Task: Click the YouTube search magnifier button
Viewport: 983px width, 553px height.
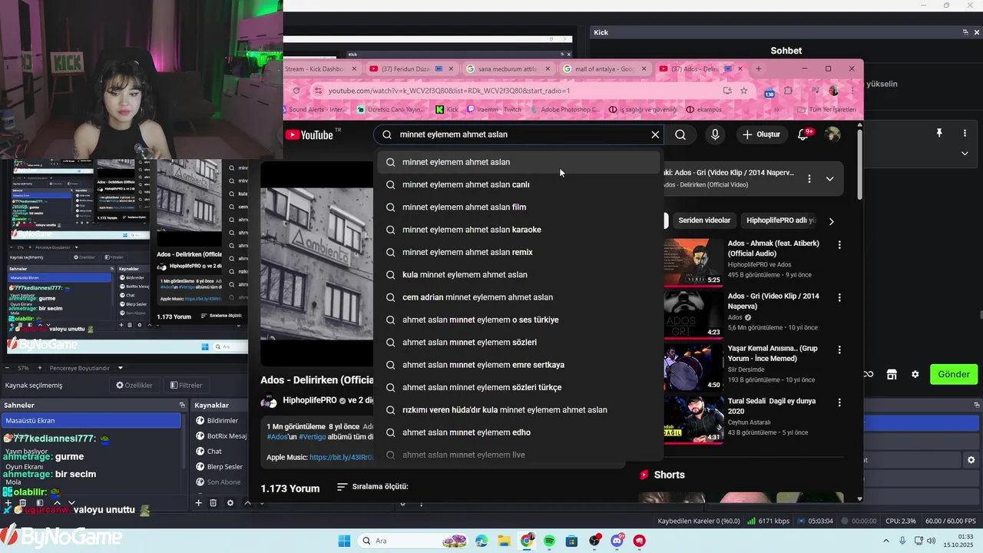Action: coord(680,134)
